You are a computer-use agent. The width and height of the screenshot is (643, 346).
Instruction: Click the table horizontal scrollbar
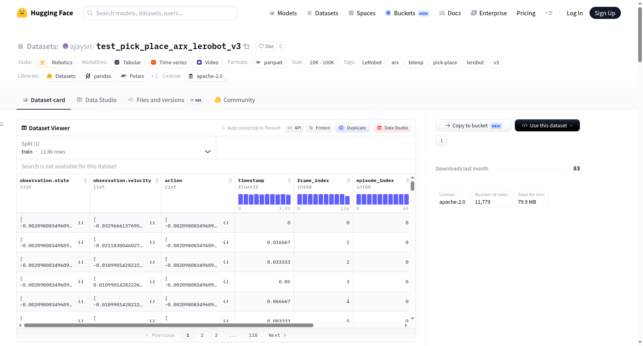(169, 325)
